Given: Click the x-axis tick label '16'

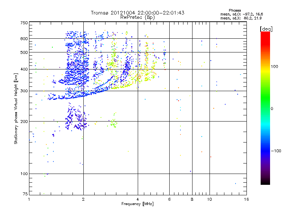Looking at the screenshot, I should tap(246, 199).
